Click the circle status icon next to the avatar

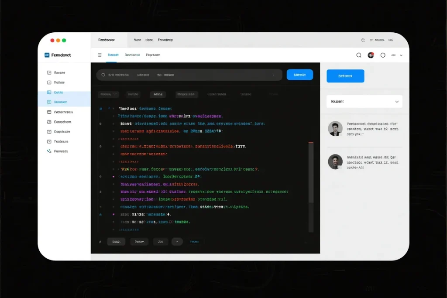382,55
